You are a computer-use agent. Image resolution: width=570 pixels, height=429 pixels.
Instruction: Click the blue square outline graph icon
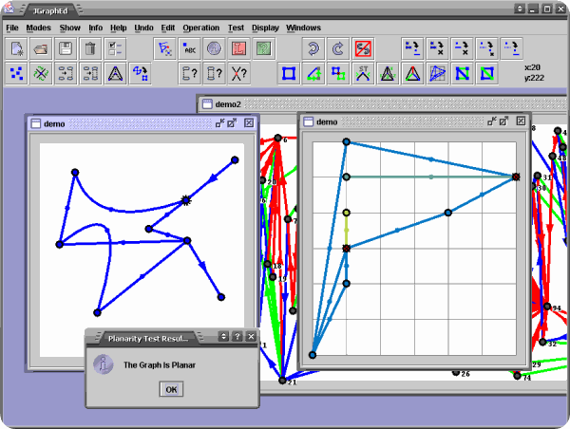(x=289, y=73)
